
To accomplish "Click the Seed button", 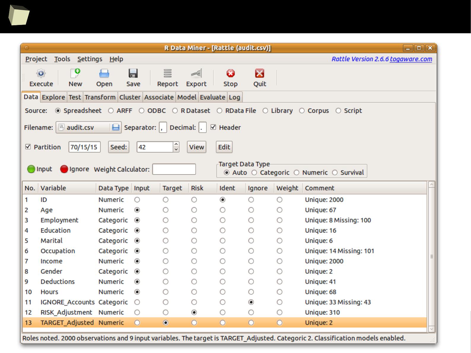I will pyautogui.click(x=119, y=147).
